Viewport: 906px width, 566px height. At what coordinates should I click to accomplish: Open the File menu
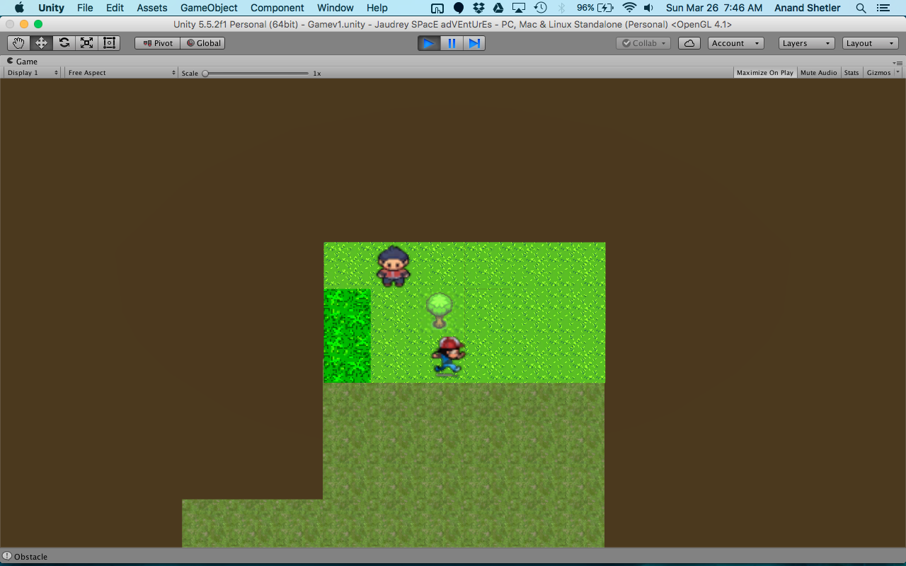85,8
